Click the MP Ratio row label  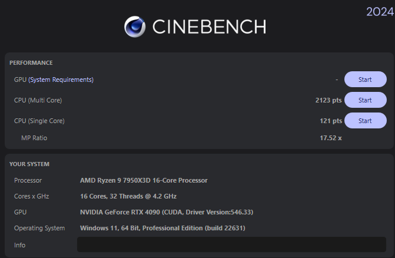[34, 138]
